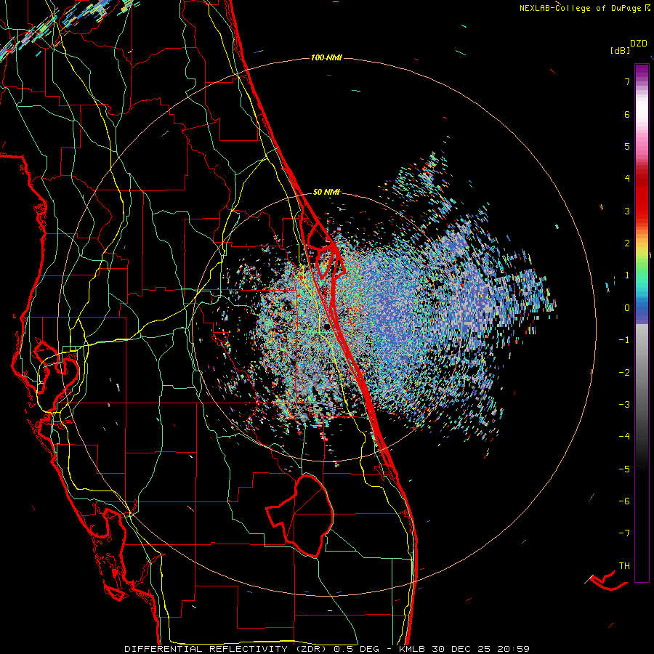The width and height of the screenshot is (654, 654).
Task: Click the legend value -2
Action: point(624,373)
